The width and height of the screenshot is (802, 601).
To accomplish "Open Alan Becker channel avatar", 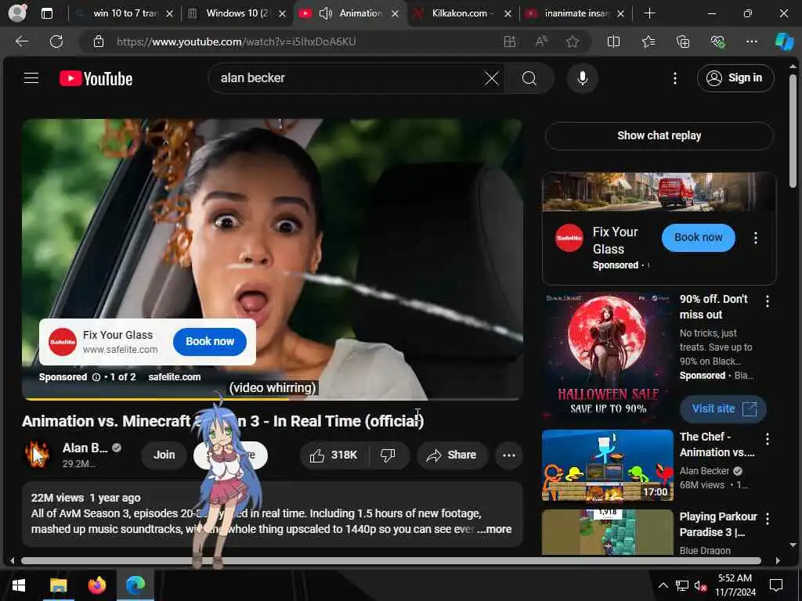I will pos(38,455).
